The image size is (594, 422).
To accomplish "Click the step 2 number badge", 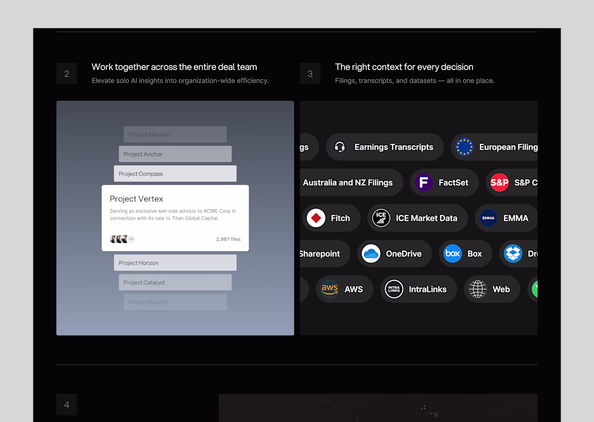I will click(66, 73).
